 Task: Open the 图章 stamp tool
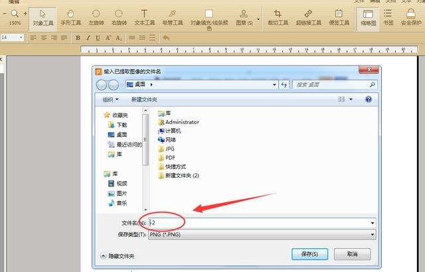pos(244,19)
